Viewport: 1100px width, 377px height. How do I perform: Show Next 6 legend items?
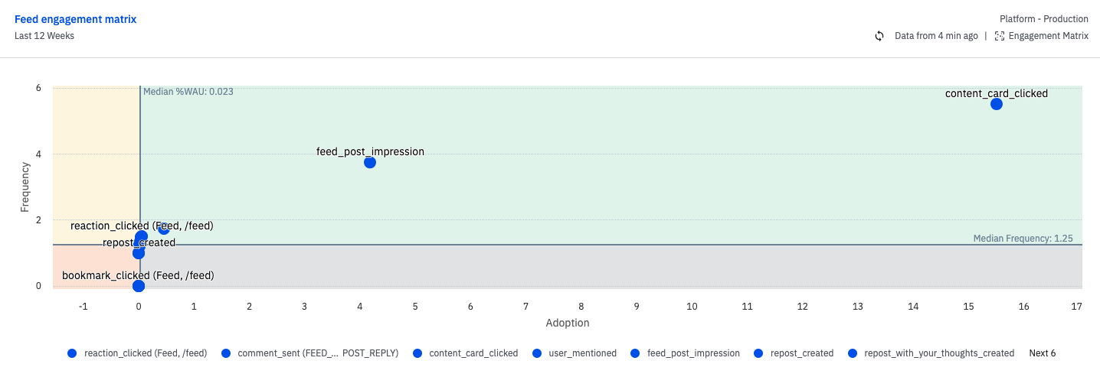[x=1042, y=353]
